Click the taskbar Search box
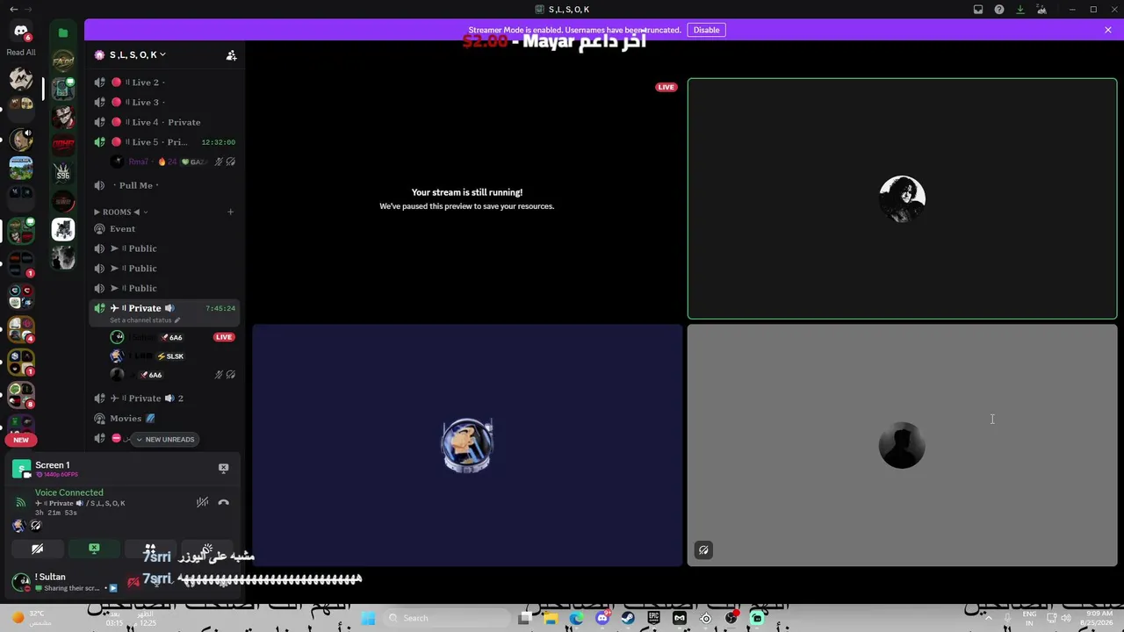Image resolution: width=1124 pixels, height=632 pixels. 446,618
